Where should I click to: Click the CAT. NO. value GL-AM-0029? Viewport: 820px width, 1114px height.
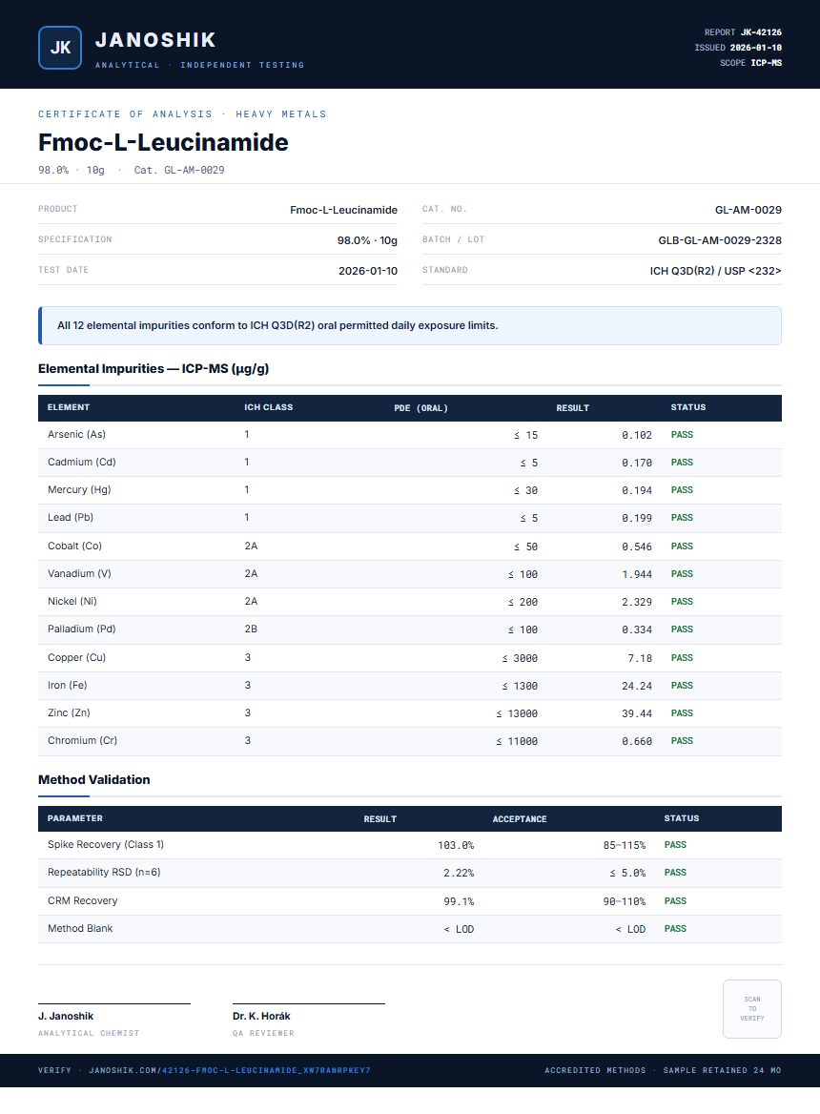[x=748, y=210]
